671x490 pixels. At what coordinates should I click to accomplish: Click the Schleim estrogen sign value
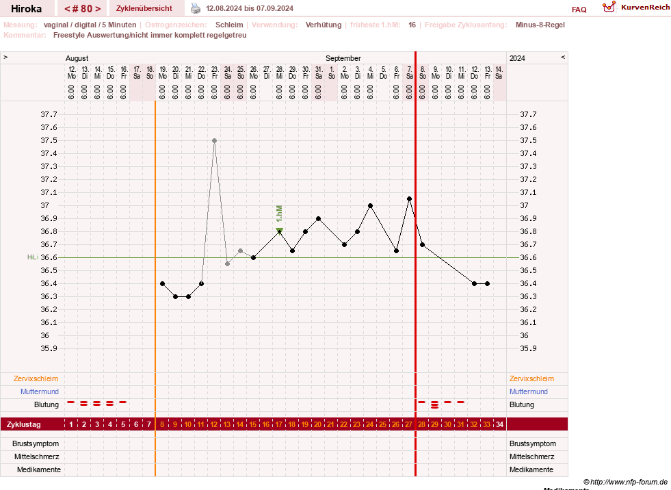click(x=229, y=25)
